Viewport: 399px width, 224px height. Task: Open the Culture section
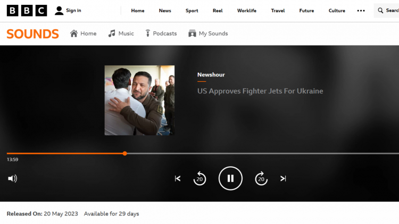337,11
